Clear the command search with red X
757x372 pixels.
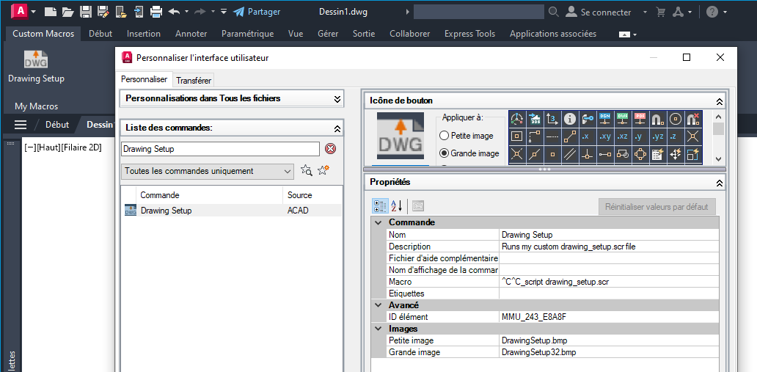(x=331, y=149)
